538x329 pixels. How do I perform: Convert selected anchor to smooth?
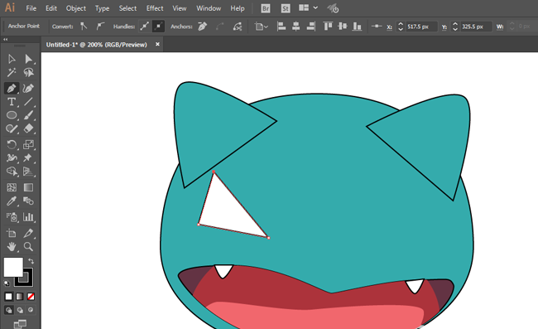[100, 27]
